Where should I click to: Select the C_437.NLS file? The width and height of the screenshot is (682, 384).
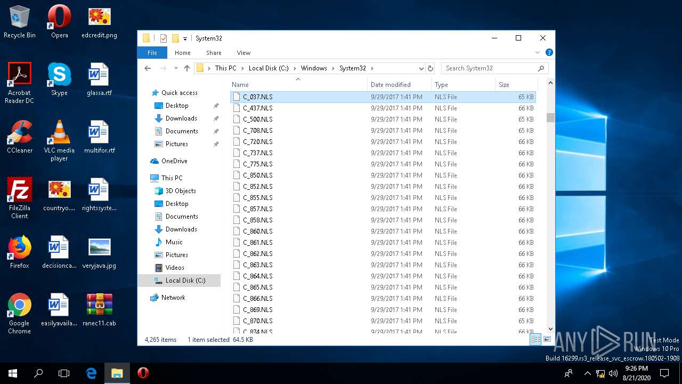coord(383,108)
